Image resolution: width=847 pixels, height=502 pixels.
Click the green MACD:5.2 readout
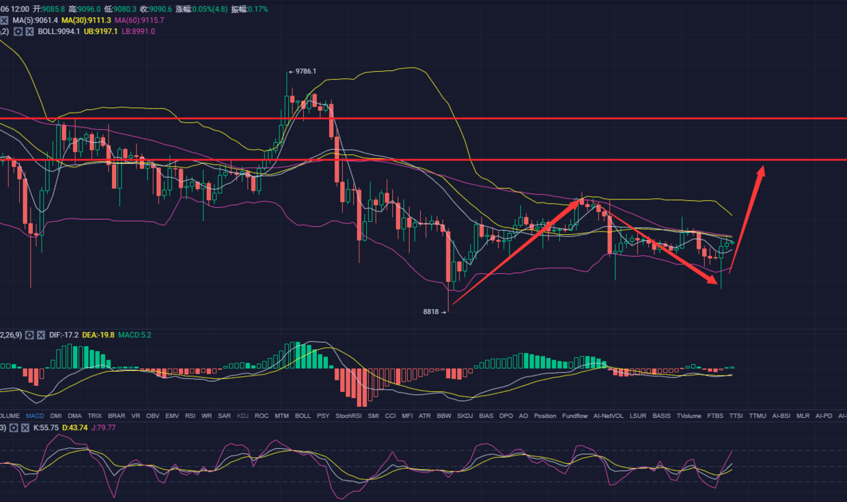[x=135, y=335]
